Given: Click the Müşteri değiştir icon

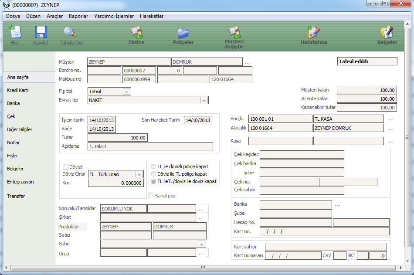Looking at the screenshot, I should 234,32.
